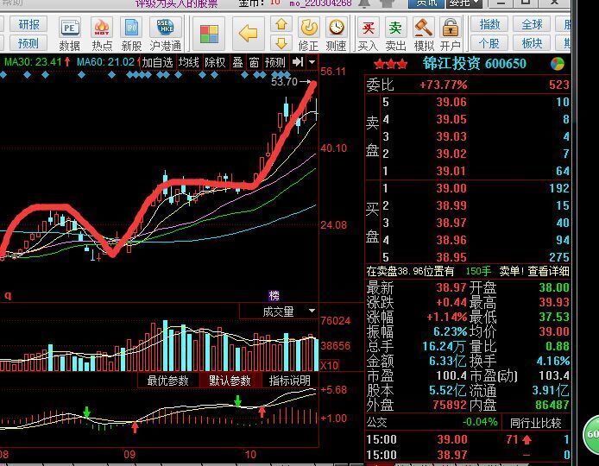Open the 委托 dropdown at top right

465,3
